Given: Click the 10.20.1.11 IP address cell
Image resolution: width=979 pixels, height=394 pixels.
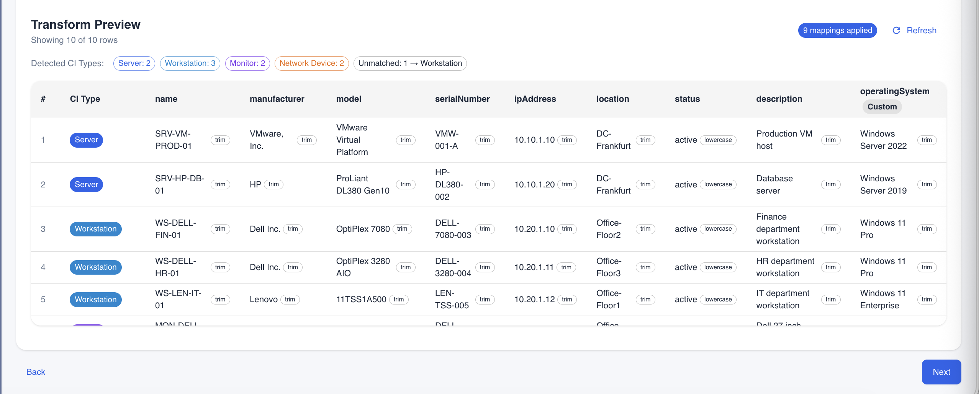Looking at the screenshot, I should point(534,267).
